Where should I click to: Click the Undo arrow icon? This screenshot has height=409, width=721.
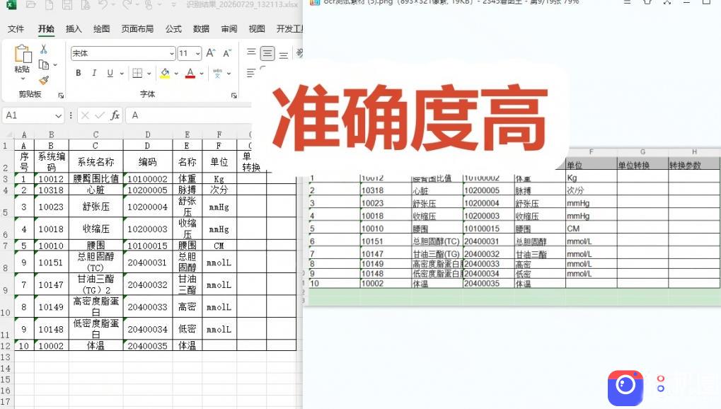pos(103,5)
